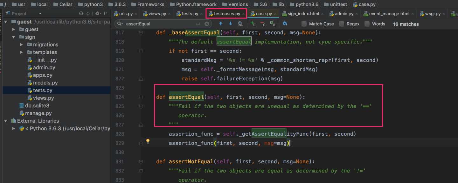This screenshot has height=183, width=458.
Task: Expand the migrations folder
Action: [21, 44]
